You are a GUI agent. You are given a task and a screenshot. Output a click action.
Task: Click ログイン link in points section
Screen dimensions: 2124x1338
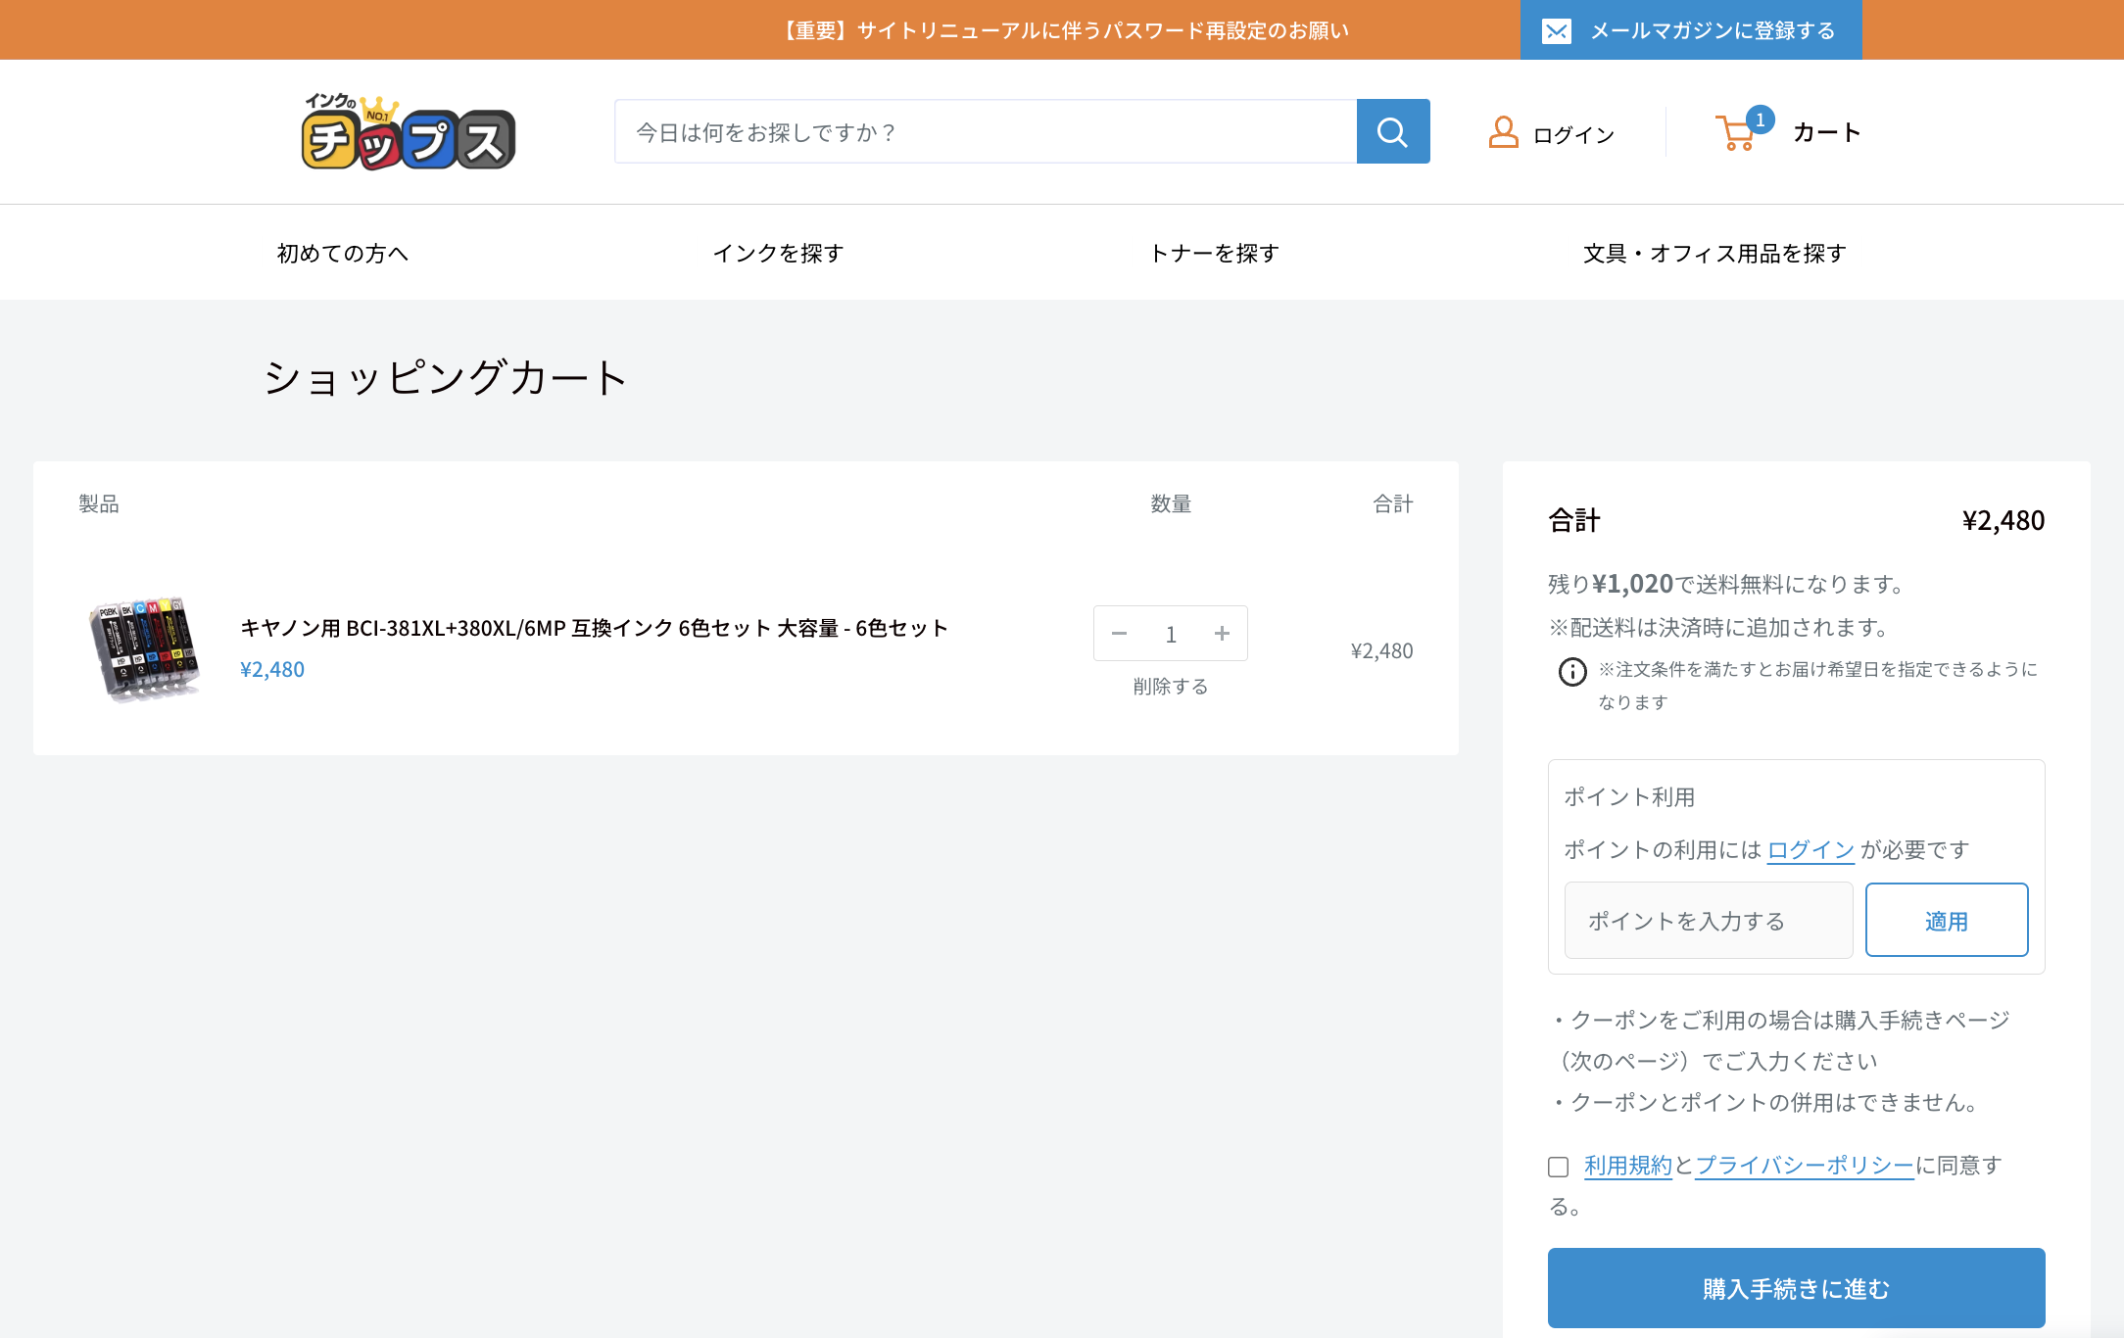[1810, 850]
